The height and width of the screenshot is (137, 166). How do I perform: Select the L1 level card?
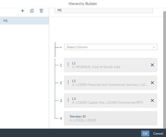(x=111, y=65)
